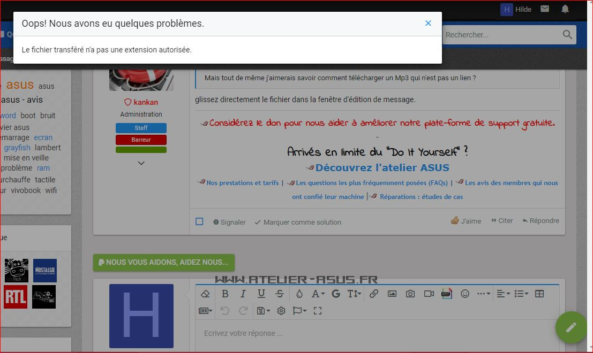Expand kankan's user details chevron
The width and height of the screenshot is (593, 353).
tap(141, 163)
